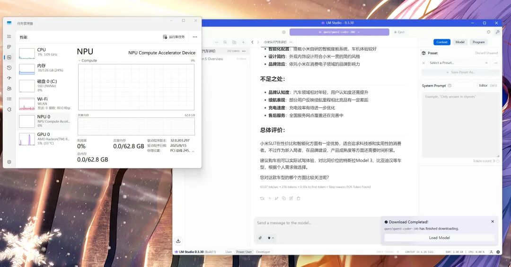The height and width of the screenshot is (267, 511).
Task: Select NPU 0 performance entry
Action: click(44, 121)
